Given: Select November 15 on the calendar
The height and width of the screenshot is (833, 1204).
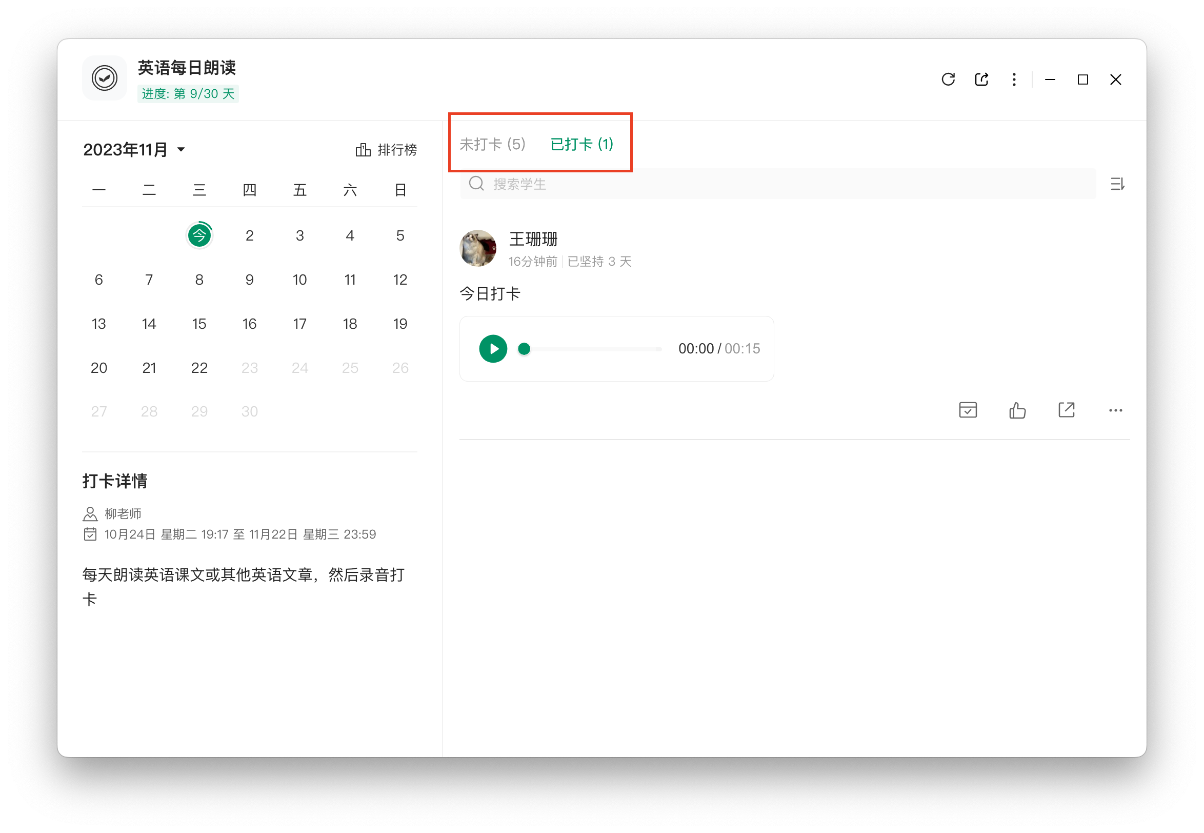Looking at the screenshot, I should pos(199,324).
